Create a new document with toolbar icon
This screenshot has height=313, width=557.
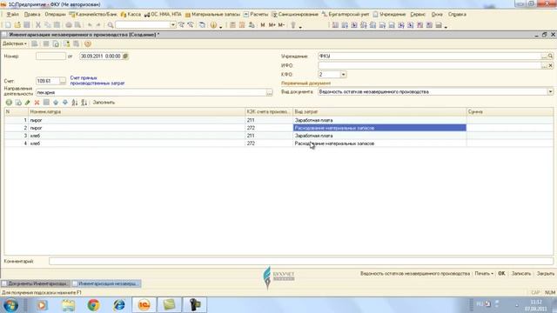tap(8, 25)
